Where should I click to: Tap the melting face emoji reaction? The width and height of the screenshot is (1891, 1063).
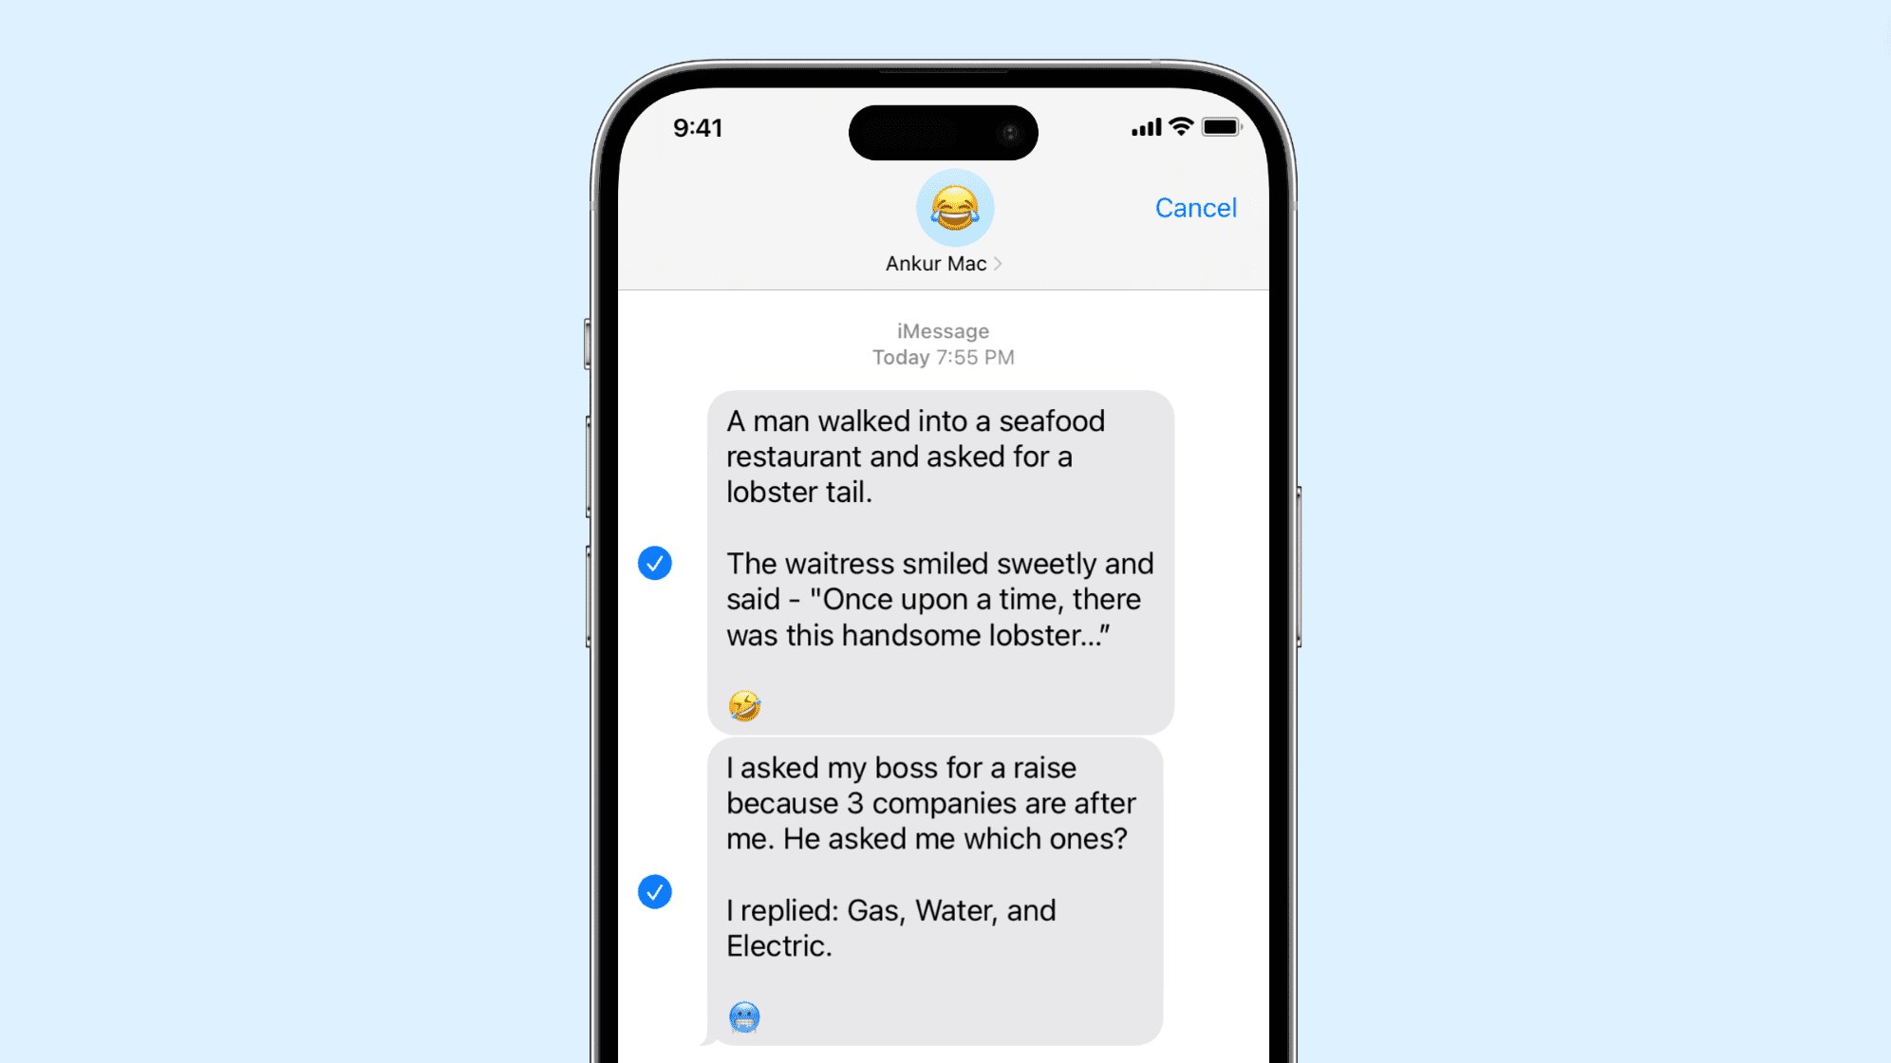point(743,1016)
